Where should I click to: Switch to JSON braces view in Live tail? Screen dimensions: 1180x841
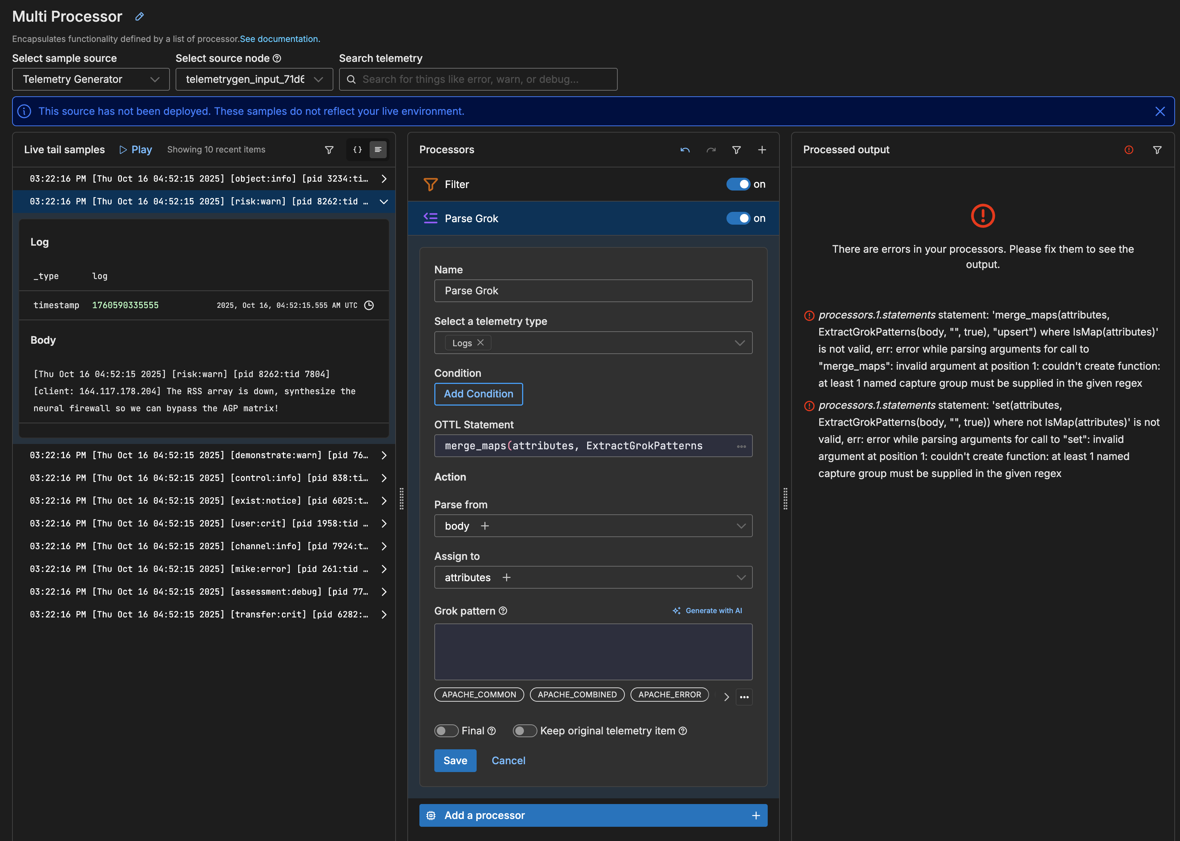[357, 150]
